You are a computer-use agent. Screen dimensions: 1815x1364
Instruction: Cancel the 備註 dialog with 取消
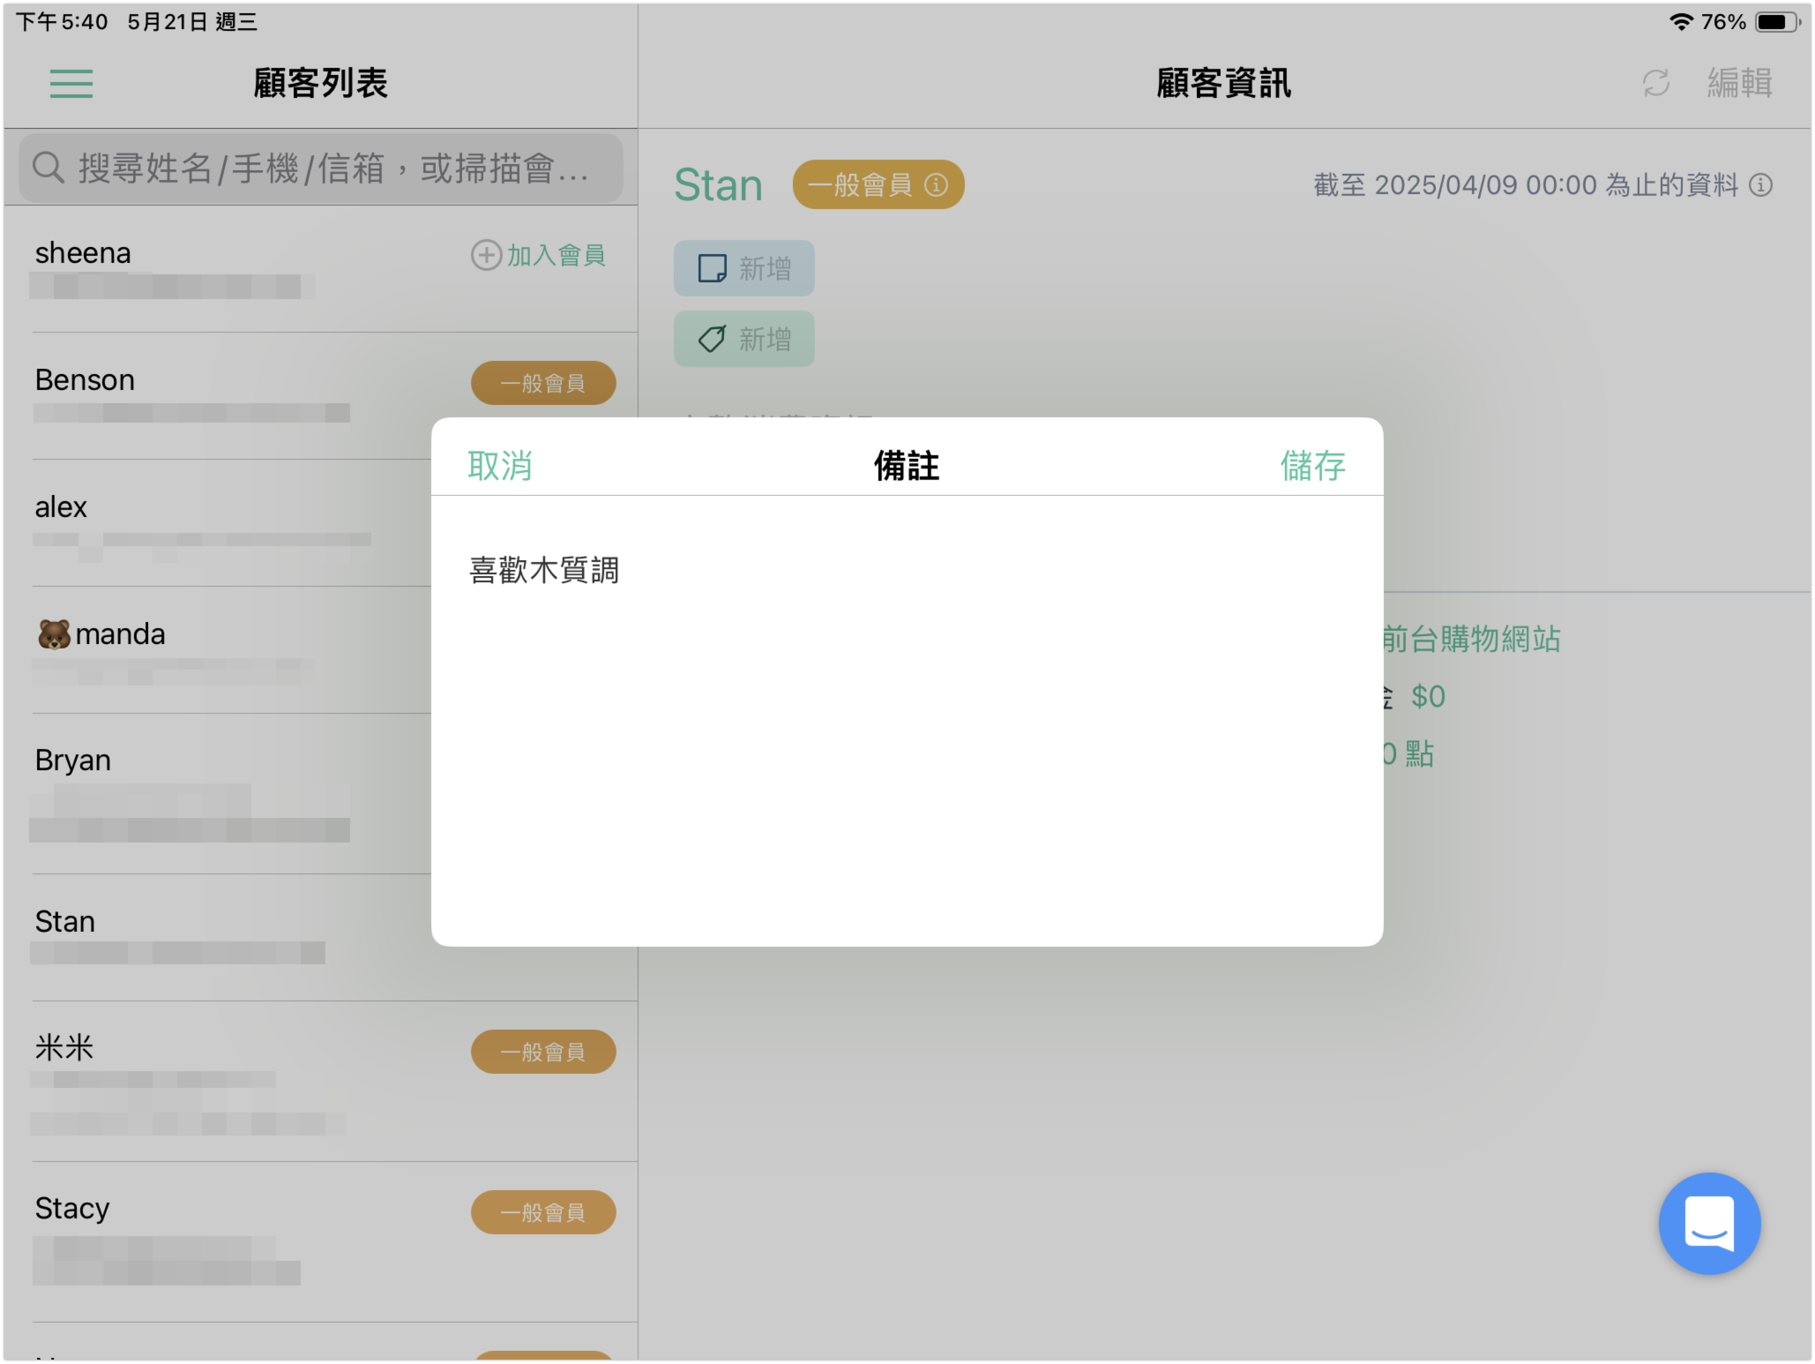pyautogui.click(x=500, y=465)
